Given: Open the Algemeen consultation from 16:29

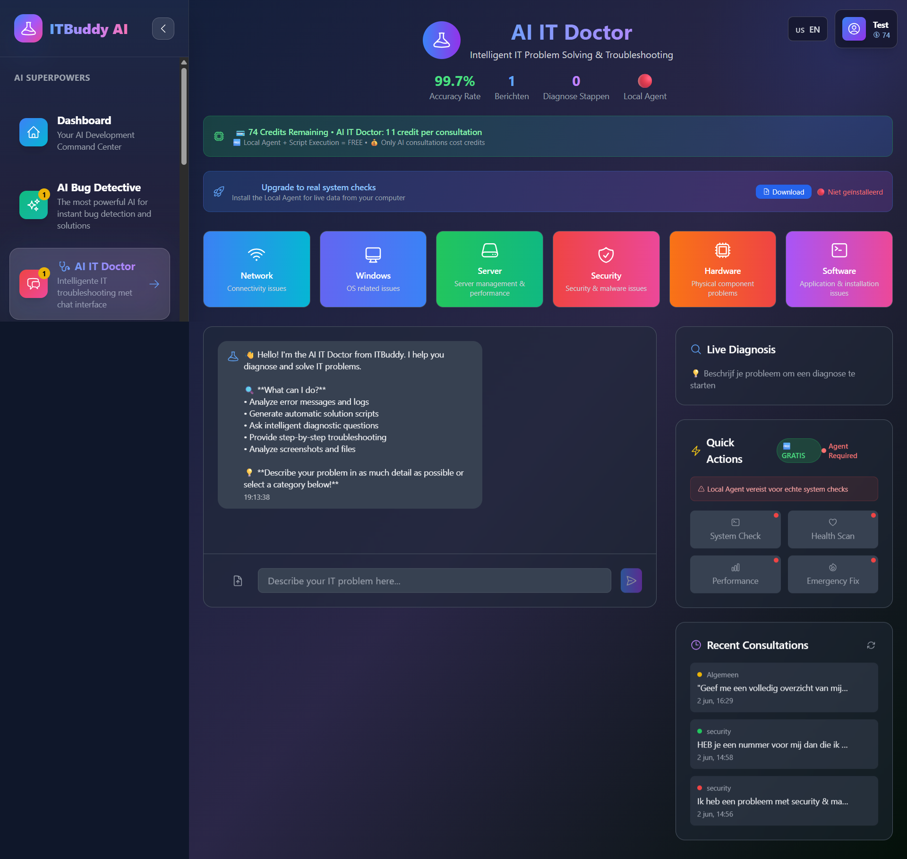Looking at the screenshot, I should pyautogui.click(x=784, y=688).
